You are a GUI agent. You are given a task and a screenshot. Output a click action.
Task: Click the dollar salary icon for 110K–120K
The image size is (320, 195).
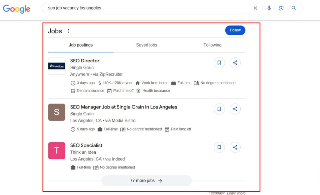[x=100, y=83]
